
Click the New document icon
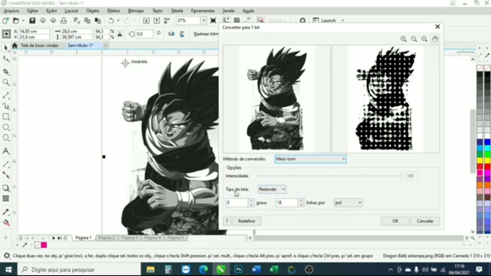click(x=5, y=20)
